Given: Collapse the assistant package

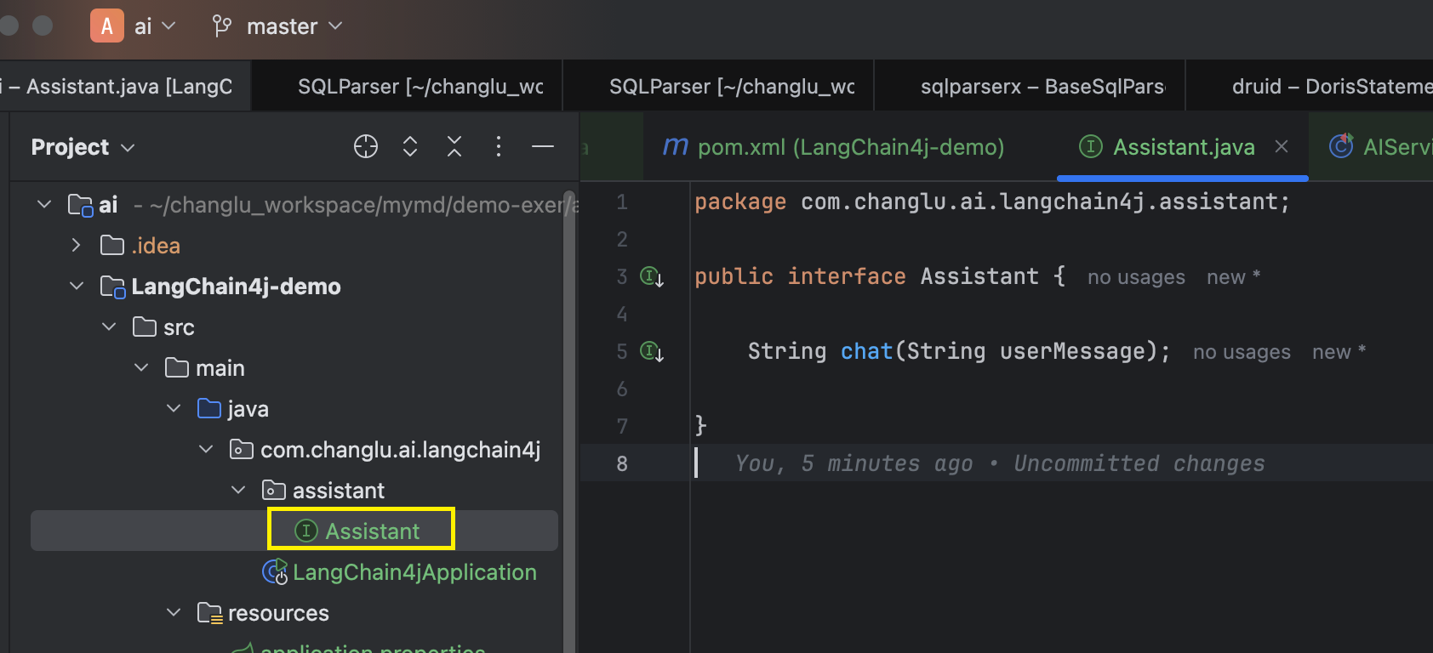Looking at the screenshot, I should click(238, 491).
